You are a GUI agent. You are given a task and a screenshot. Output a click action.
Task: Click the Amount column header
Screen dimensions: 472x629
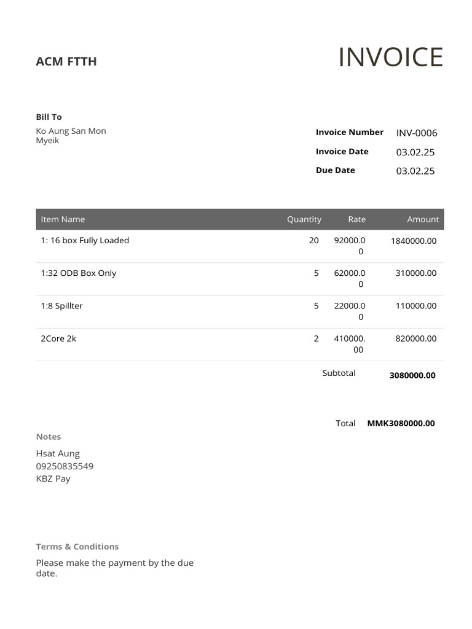[x=423, y=219]
